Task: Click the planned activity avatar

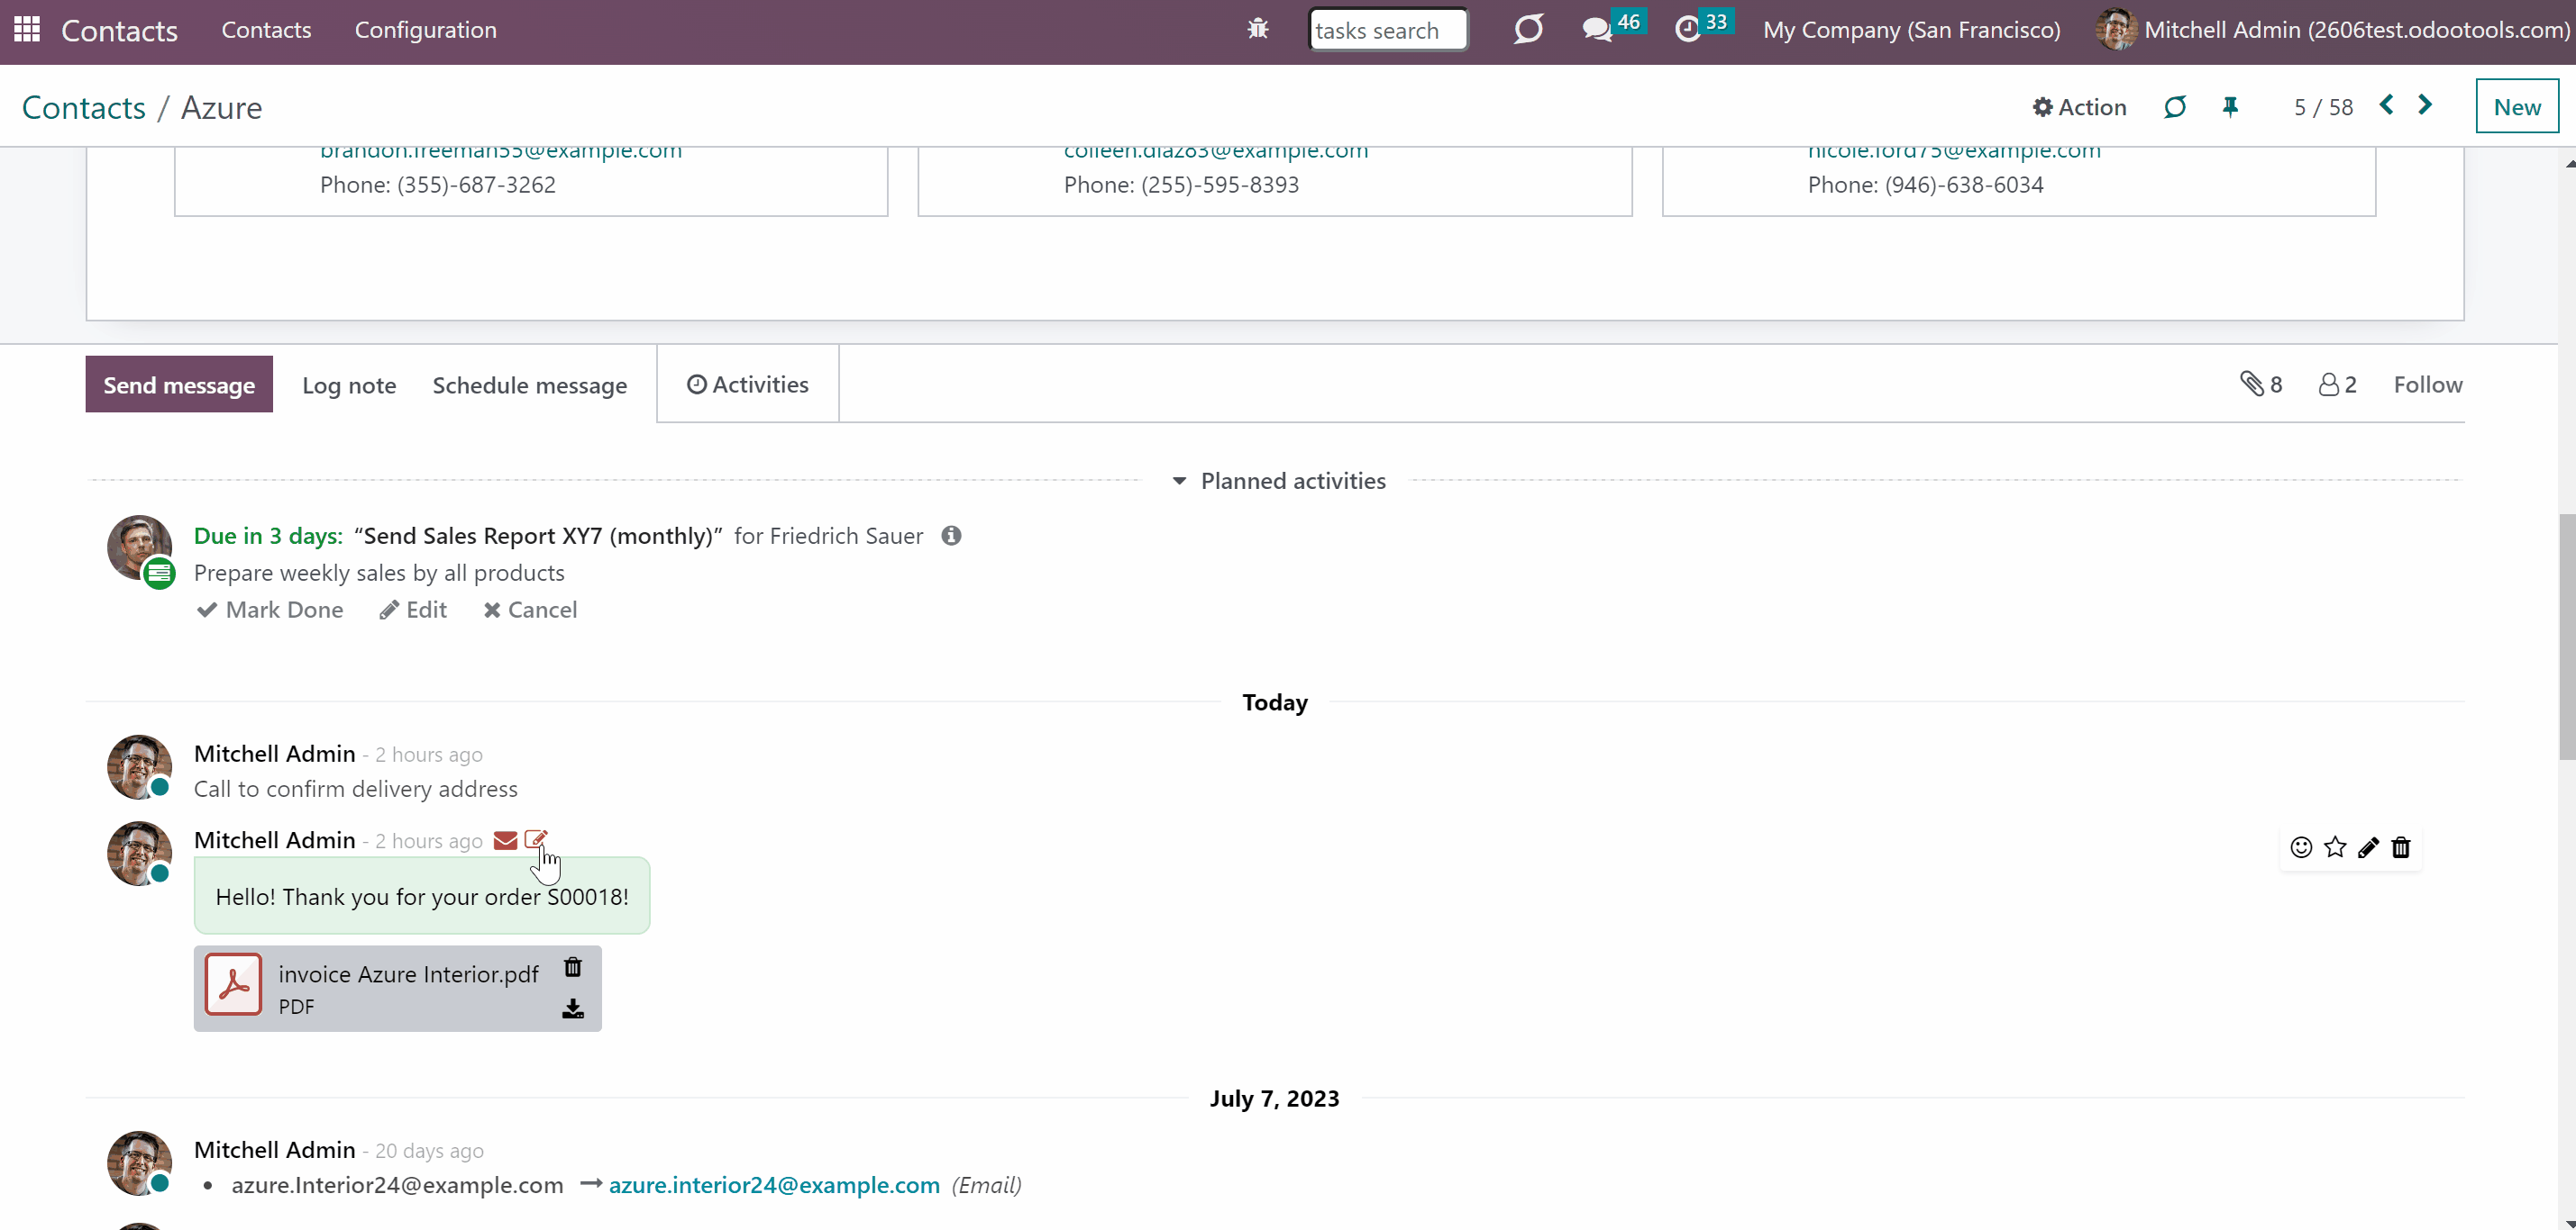Action: (x=139, y=548)
